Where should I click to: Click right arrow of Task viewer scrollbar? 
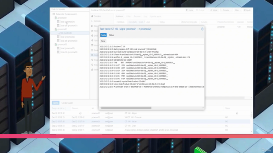[203, 108]
